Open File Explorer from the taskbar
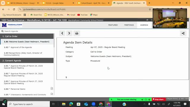The width and height of the screenshot is (190, 107). [64, 104]
